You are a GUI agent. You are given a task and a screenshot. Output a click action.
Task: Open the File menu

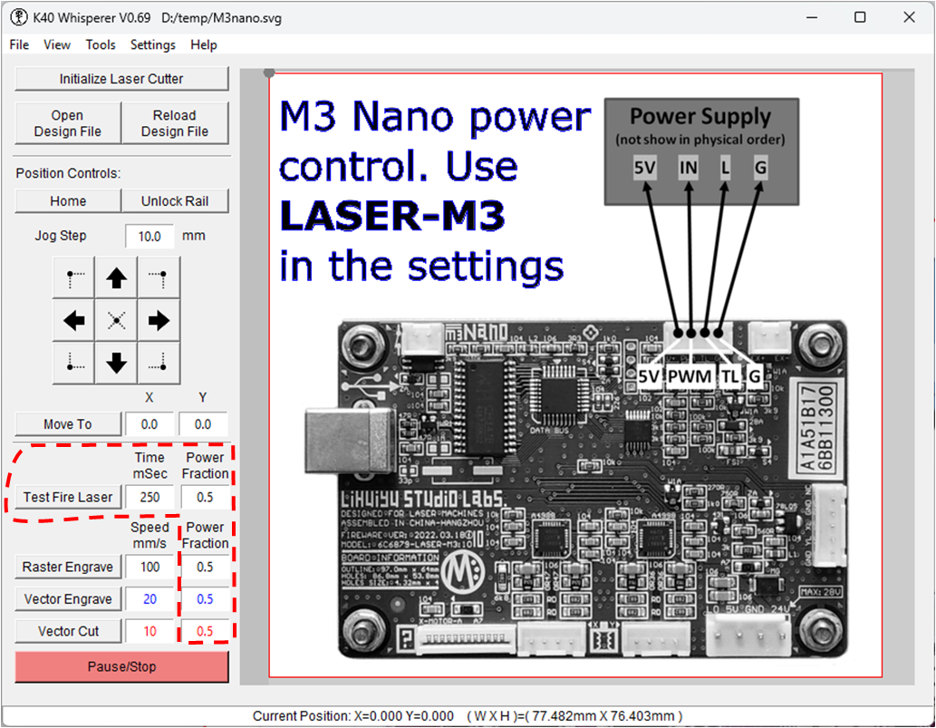pyautogui.click(x=19, y=44)
